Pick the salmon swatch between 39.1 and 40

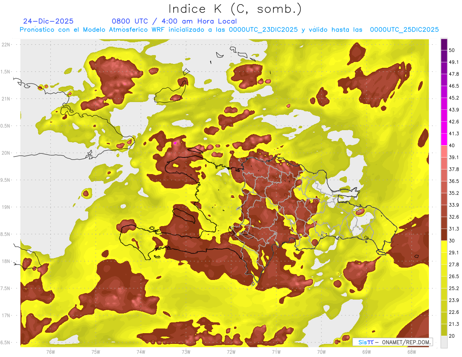point(444,151)
